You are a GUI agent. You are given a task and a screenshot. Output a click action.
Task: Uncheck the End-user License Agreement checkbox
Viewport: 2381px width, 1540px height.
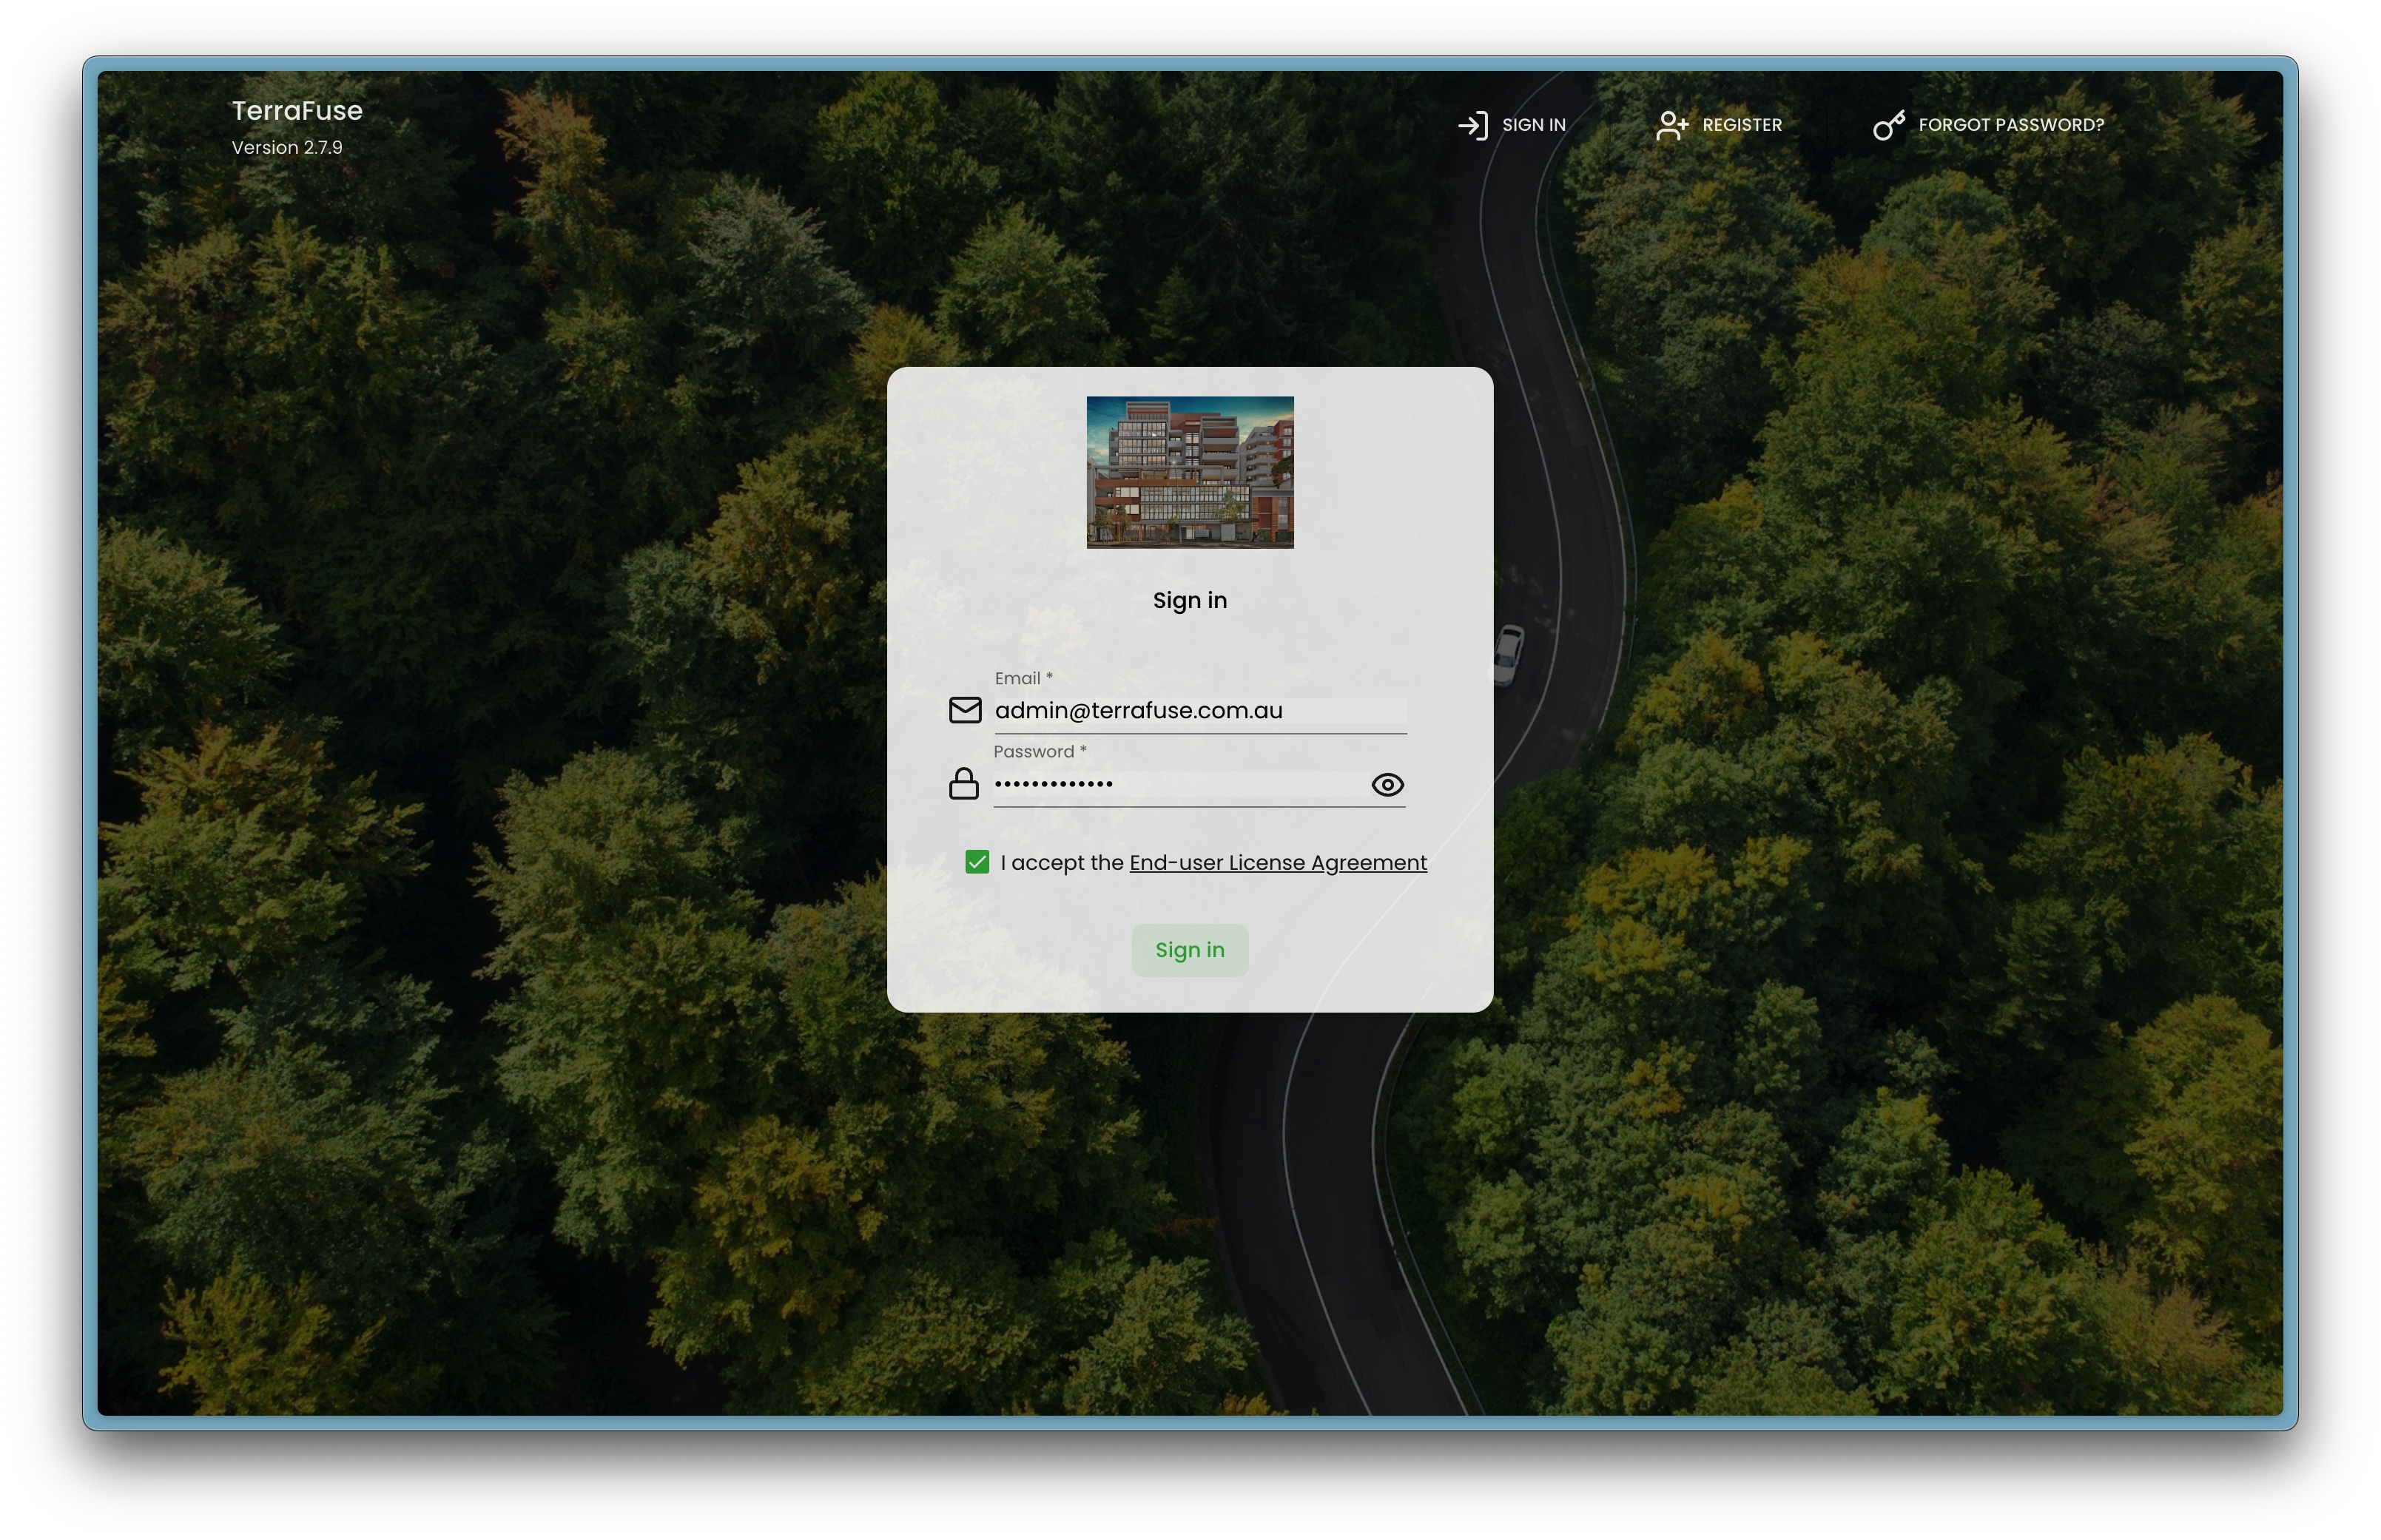click(x=977, y=861)
